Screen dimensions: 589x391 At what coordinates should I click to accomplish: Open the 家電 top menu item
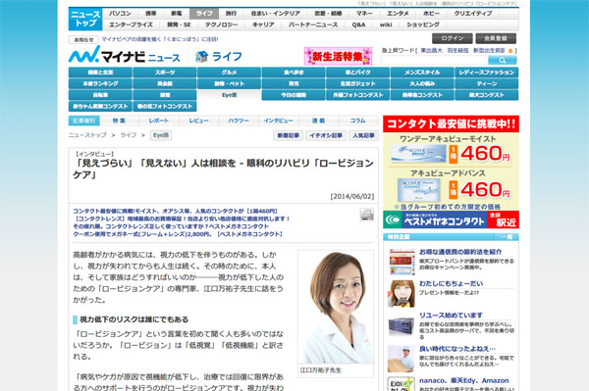(x=176, y=14)
